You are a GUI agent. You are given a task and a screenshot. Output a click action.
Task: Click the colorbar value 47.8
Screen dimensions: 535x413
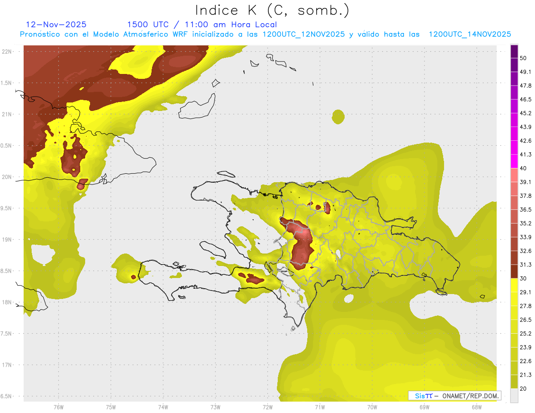tap(526, 86)
